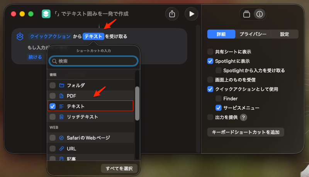Check the PDF checkbox
Viewport: 309px width, 177px height.
click(x=53, y=96)
